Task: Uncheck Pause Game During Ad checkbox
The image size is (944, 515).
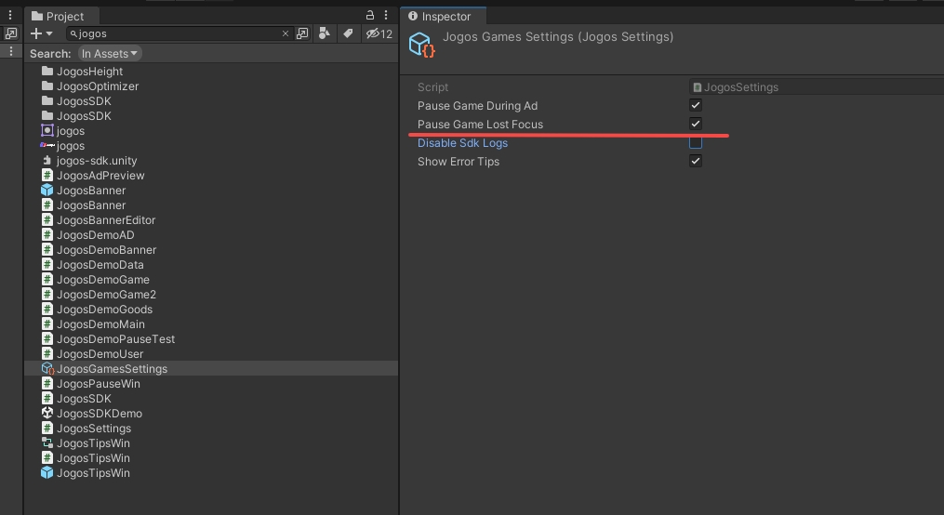Action: click(695, 106)
